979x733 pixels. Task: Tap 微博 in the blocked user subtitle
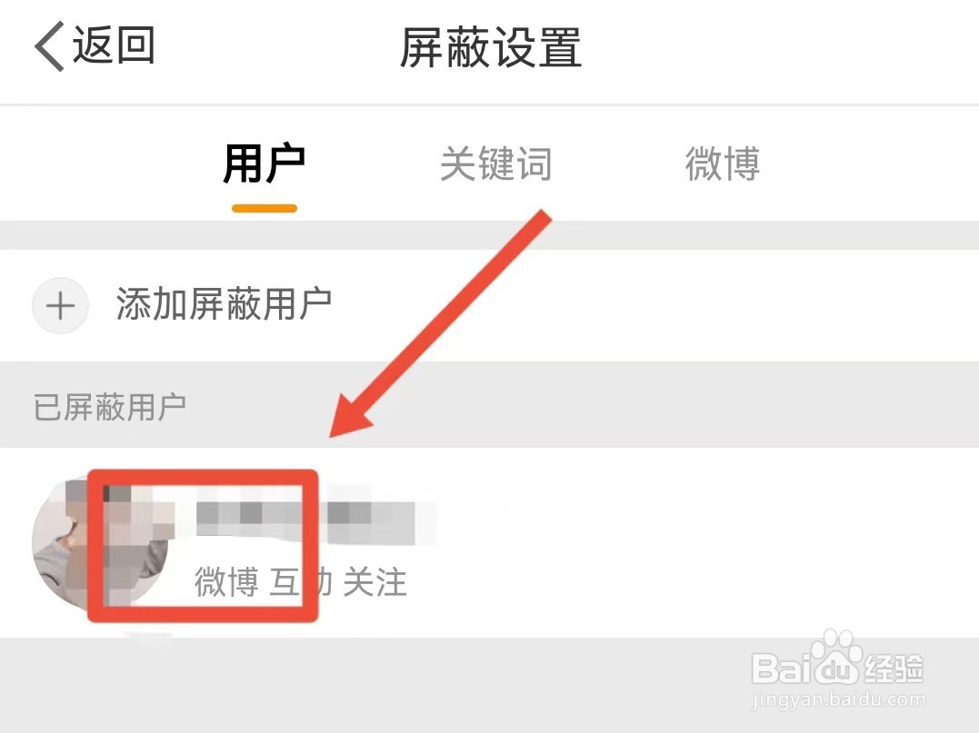click(x=226, y=582)
